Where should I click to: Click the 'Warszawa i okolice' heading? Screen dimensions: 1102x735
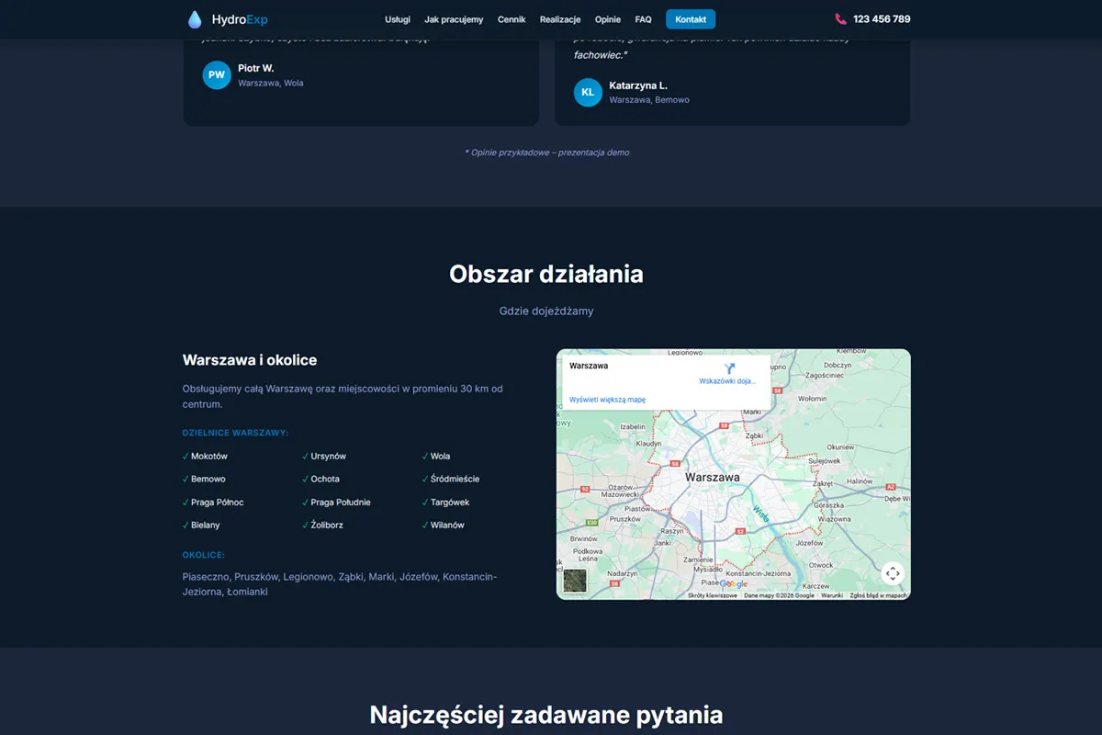[250, 360]
